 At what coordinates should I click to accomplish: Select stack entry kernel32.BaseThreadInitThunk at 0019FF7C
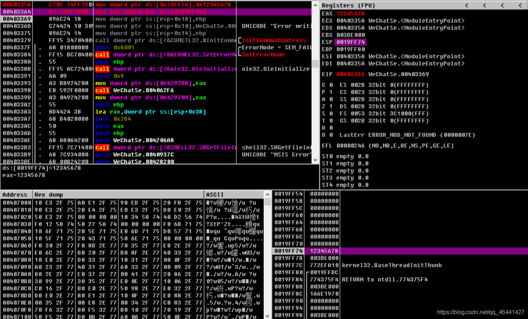[400, 265]
